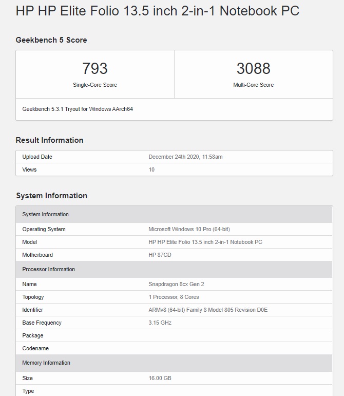344x396 pixels.
Task: Click the Result Information heading
Action: 49,140
